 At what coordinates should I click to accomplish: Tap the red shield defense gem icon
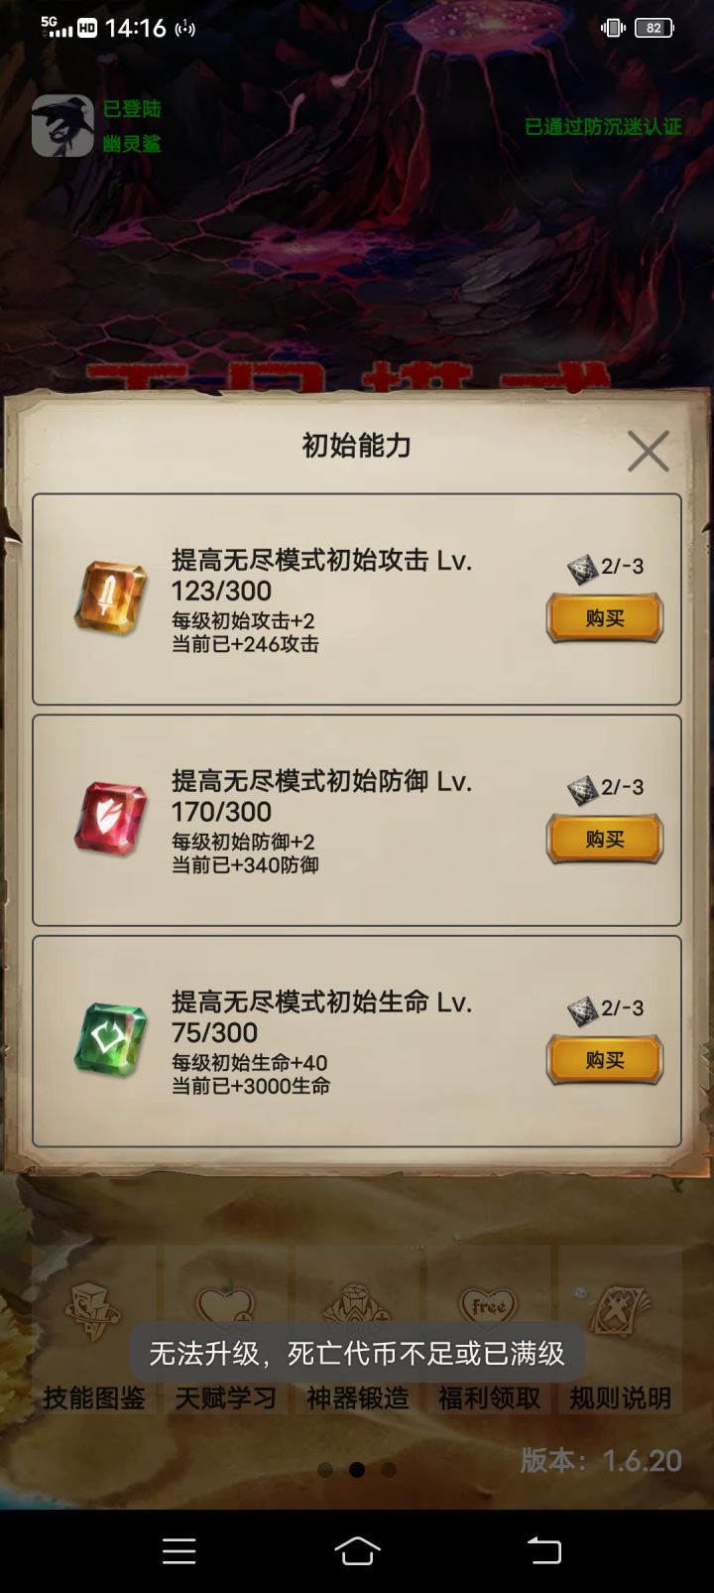(x=110, y=820)
